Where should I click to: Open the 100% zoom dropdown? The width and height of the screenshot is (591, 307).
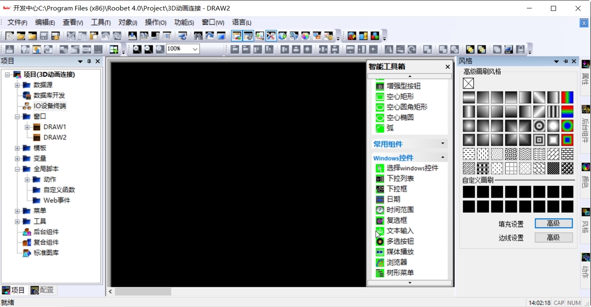tap(195, 49)
